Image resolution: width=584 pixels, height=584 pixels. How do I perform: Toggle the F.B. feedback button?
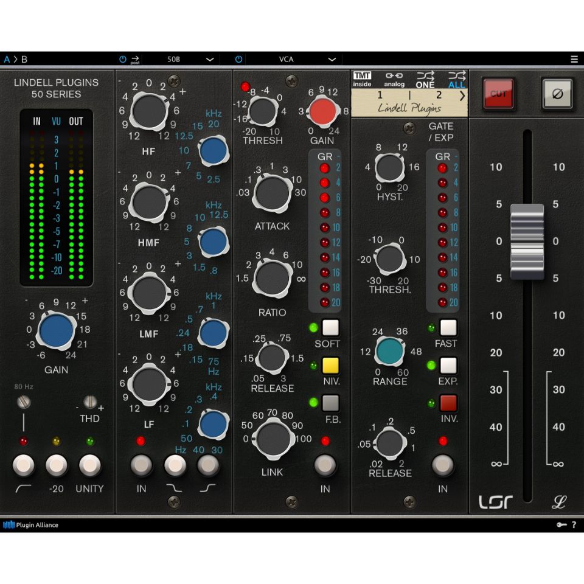click(330, 403)
